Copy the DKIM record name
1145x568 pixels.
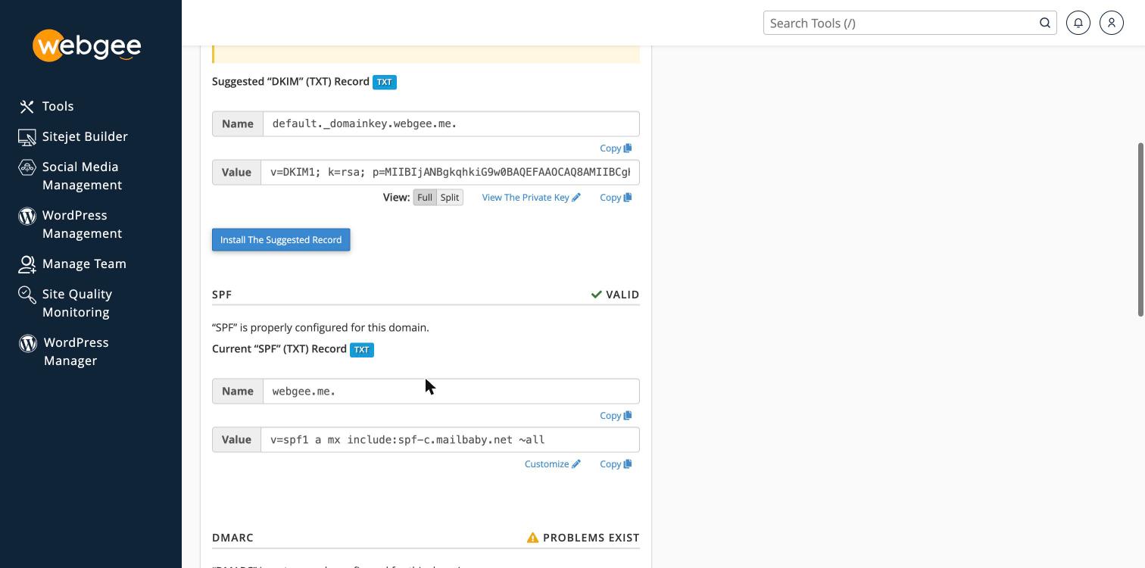[616, 148]
